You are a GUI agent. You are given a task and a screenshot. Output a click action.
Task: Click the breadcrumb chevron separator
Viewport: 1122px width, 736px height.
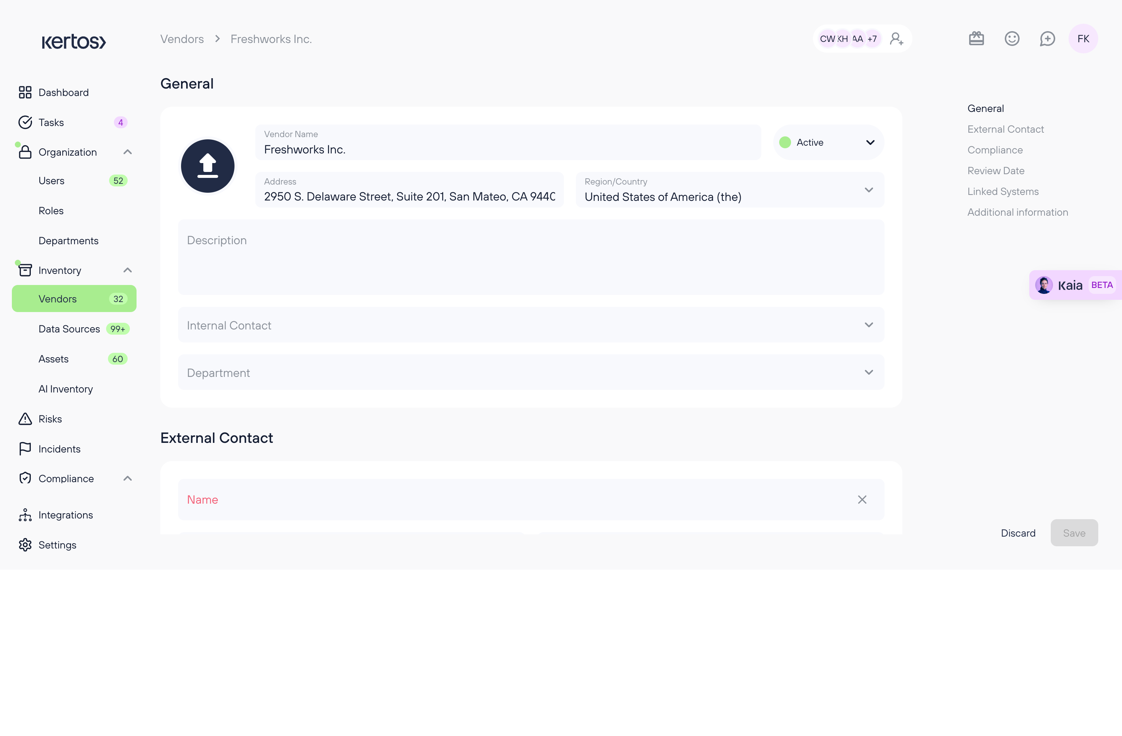pos(217,39)
